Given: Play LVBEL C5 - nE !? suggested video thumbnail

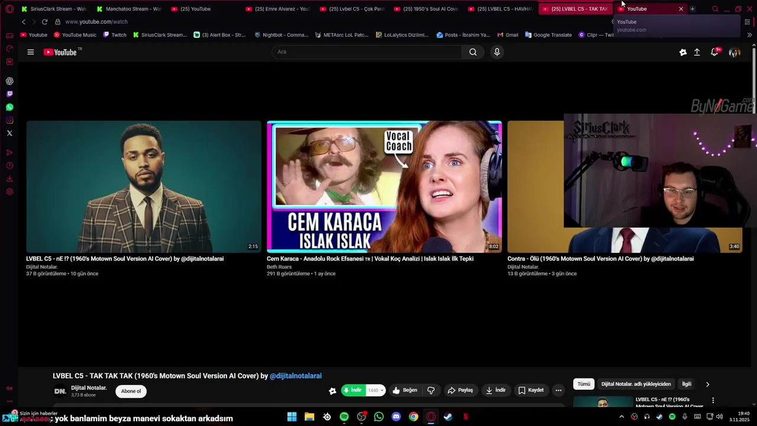Looking at the screenshot, I should click(x=144, y=186).
